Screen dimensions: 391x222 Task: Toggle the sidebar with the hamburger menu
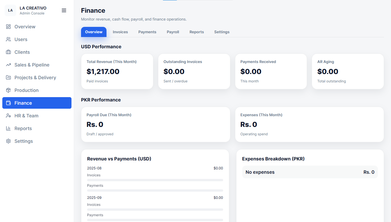point(64,10)
